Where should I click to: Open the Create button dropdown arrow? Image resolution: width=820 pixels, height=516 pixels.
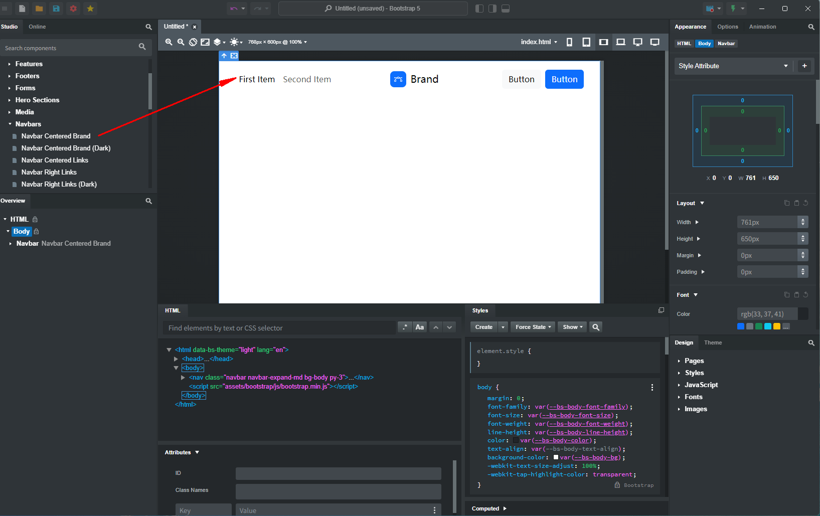(x=503, y=327)
